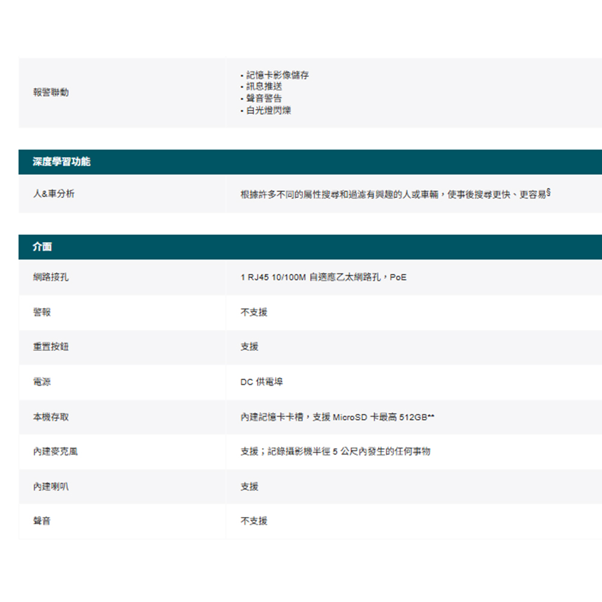Click the § footnote mark after 更容易

549,193
